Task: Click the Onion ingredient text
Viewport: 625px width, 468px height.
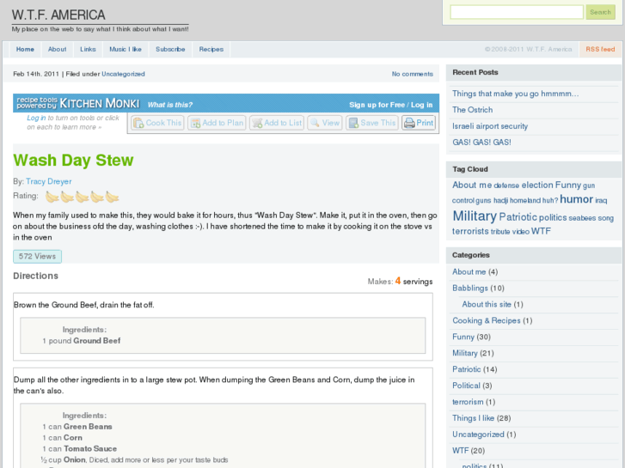Action: (x=75, y=460)
